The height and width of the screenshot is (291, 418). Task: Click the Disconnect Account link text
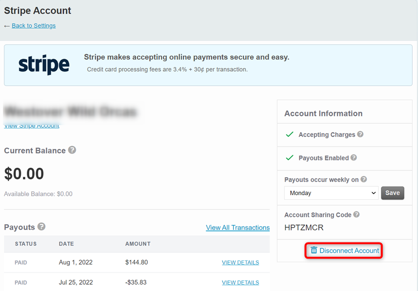349,250
